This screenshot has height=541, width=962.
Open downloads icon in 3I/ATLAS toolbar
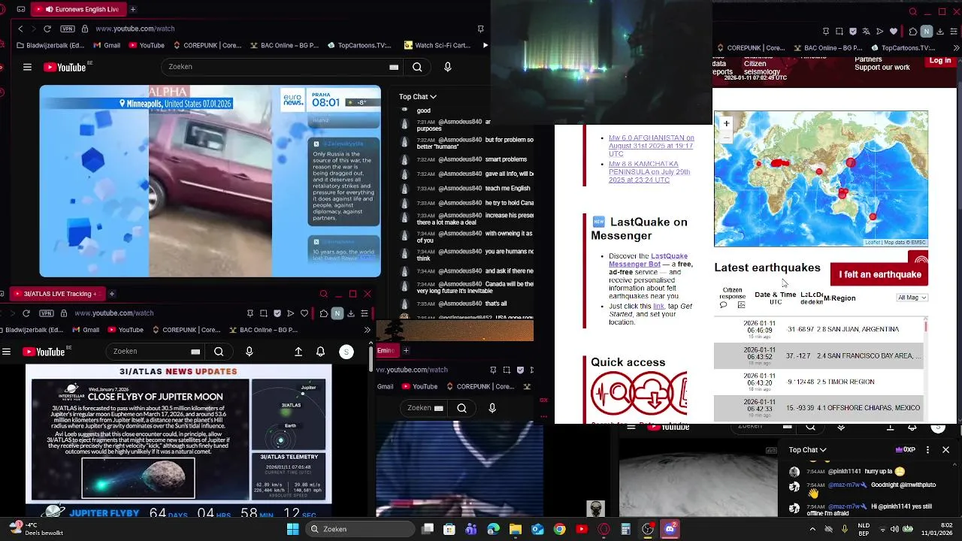coord(351,313)
